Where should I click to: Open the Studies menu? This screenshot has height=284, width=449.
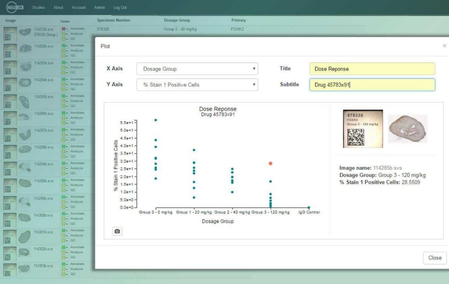point(38,7)
